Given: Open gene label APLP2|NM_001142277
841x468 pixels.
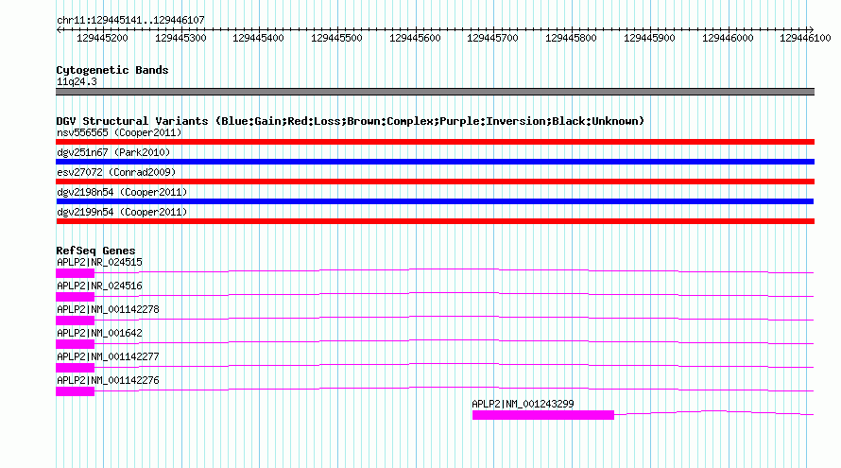Looking at the screenshot, I should point(108,356).
